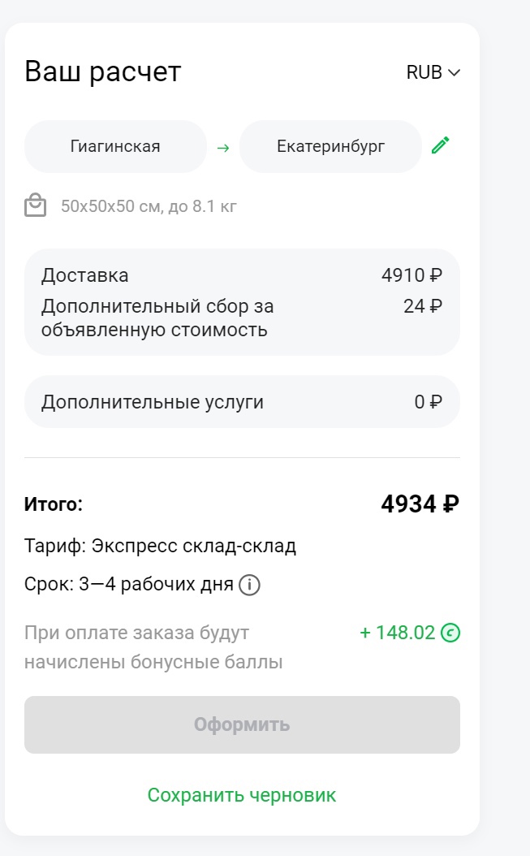Click the package bag icon

click(36, 205)
